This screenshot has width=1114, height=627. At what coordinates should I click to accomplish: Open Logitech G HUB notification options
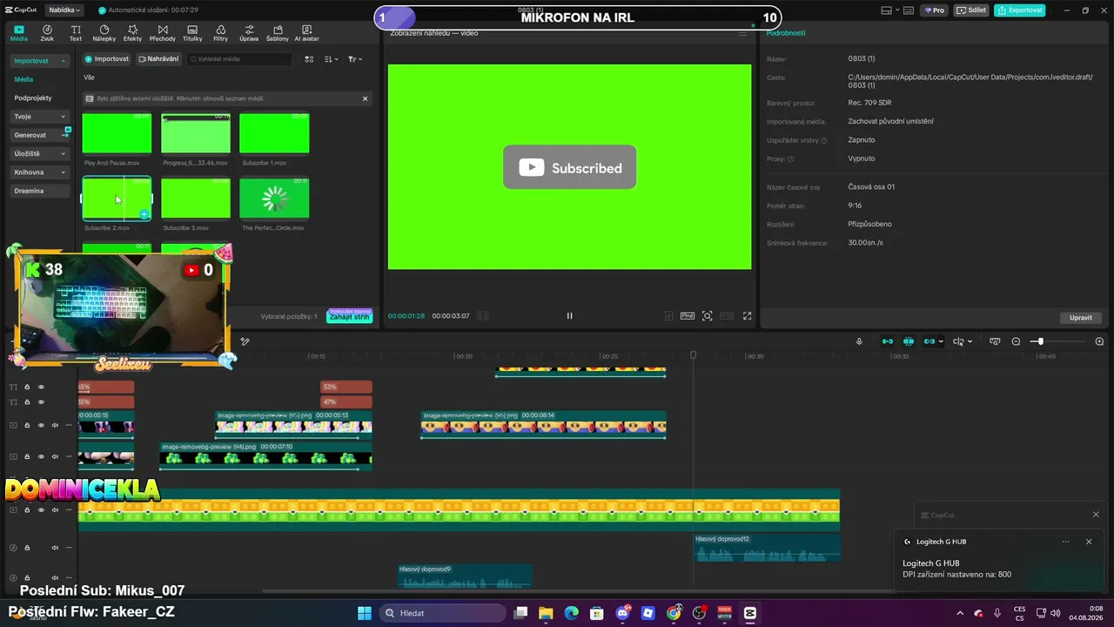tap(1065, 542)
